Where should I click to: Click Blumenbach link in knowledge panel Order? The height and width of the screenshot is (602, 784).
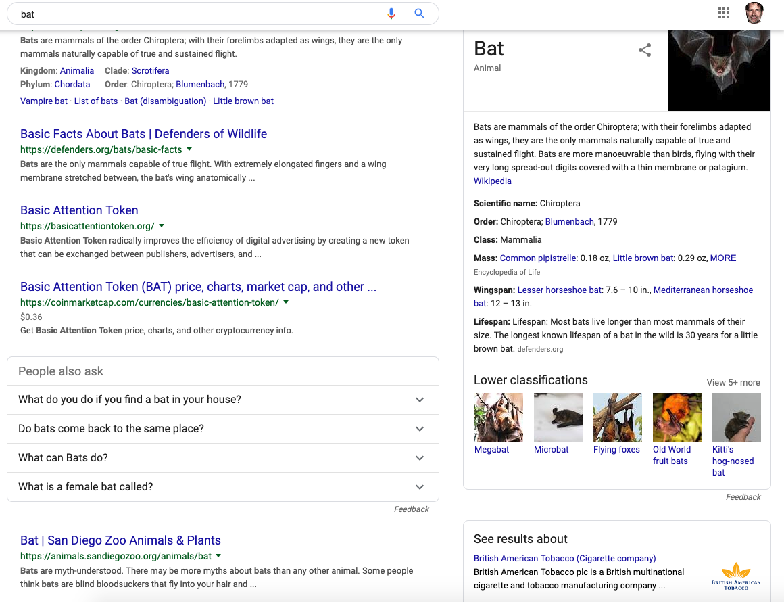(570, 222)
